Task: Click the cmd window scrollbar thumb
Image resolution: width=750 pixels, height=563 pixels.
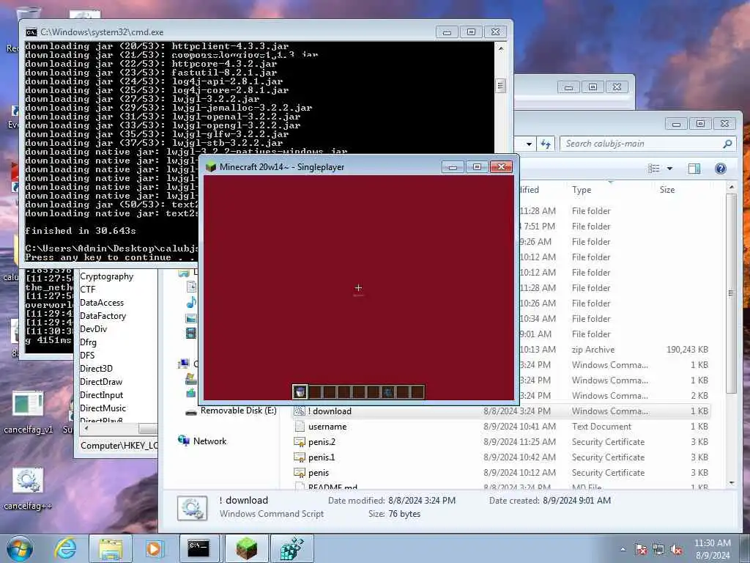Action: pyautogui.click(x=500, y=86)
